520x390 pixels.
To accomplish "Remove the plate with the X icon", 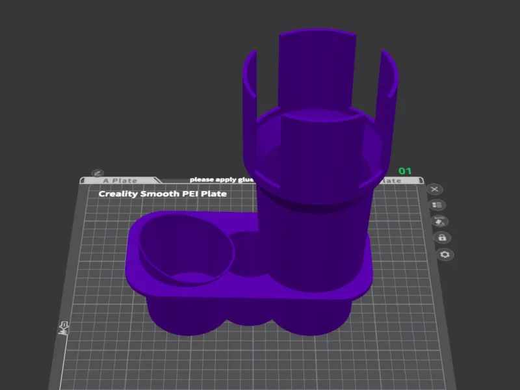I will 434,189.
